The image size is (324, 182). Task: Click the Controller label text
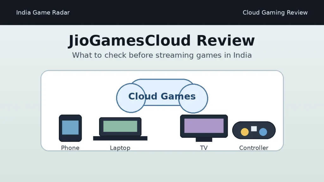click(254, 148)
